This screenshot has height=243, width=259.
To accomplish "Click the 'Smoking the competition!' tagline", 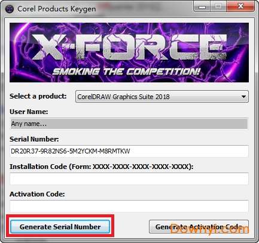I will tap(126, 72).
